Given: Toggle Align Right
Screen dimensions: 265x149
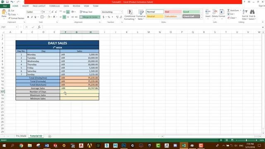Looking at the screenshot, I should (x=68, y=17).
